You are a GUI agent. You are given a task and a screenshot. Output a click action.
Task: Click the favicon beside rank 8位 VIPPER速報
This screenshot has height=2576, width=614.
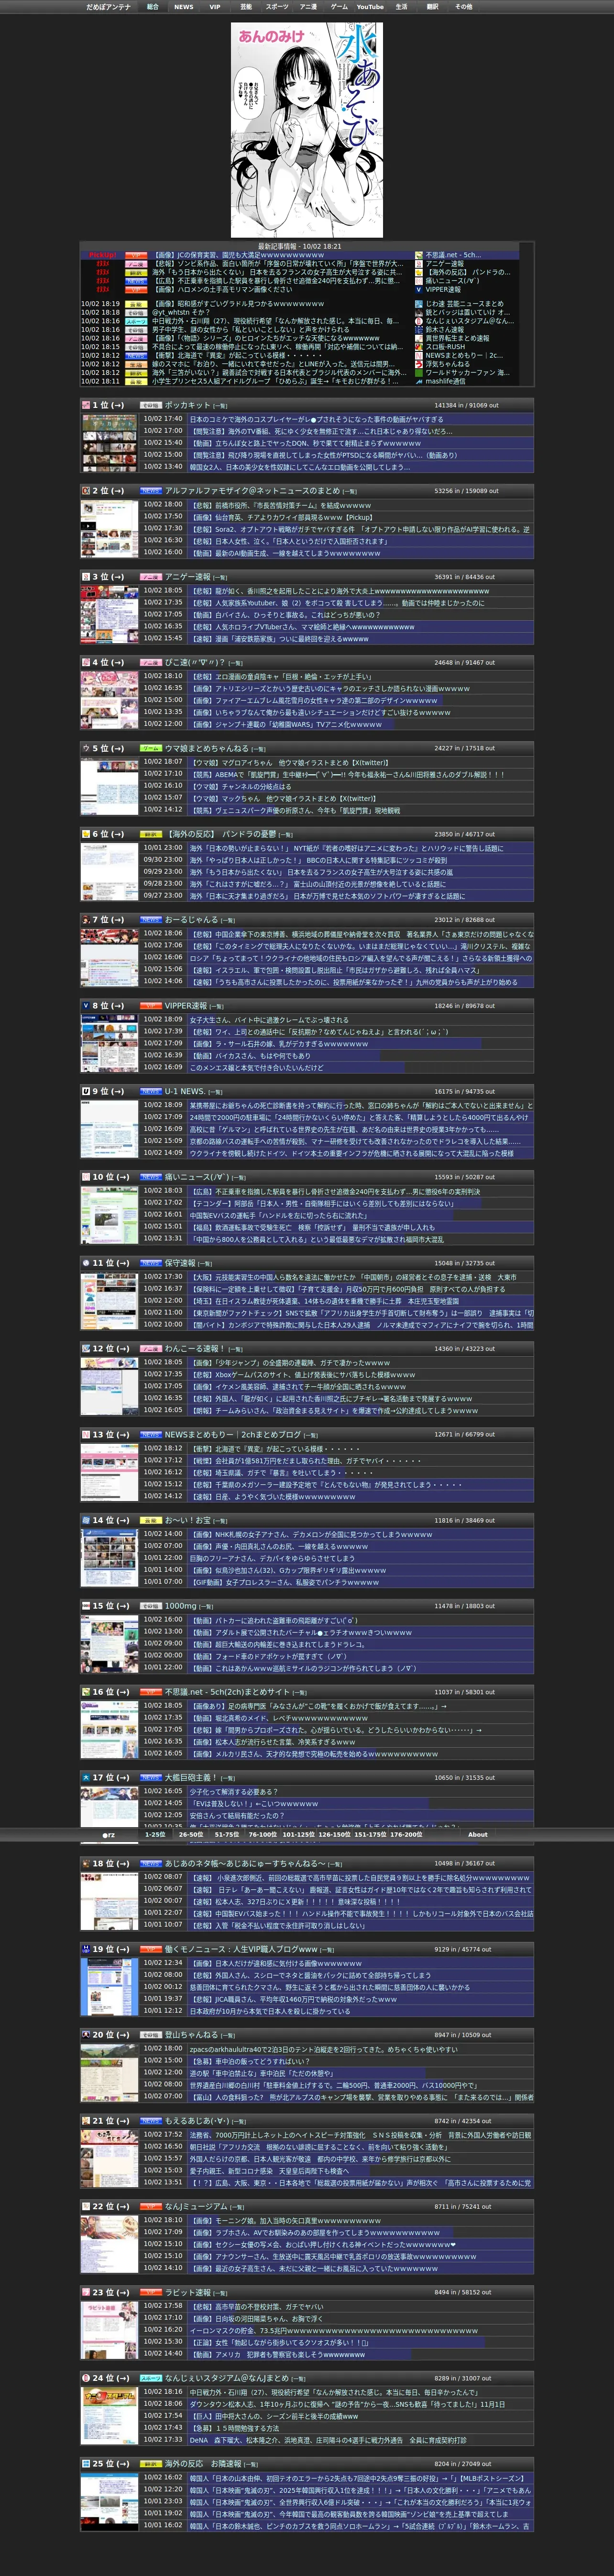[86, 1005]
